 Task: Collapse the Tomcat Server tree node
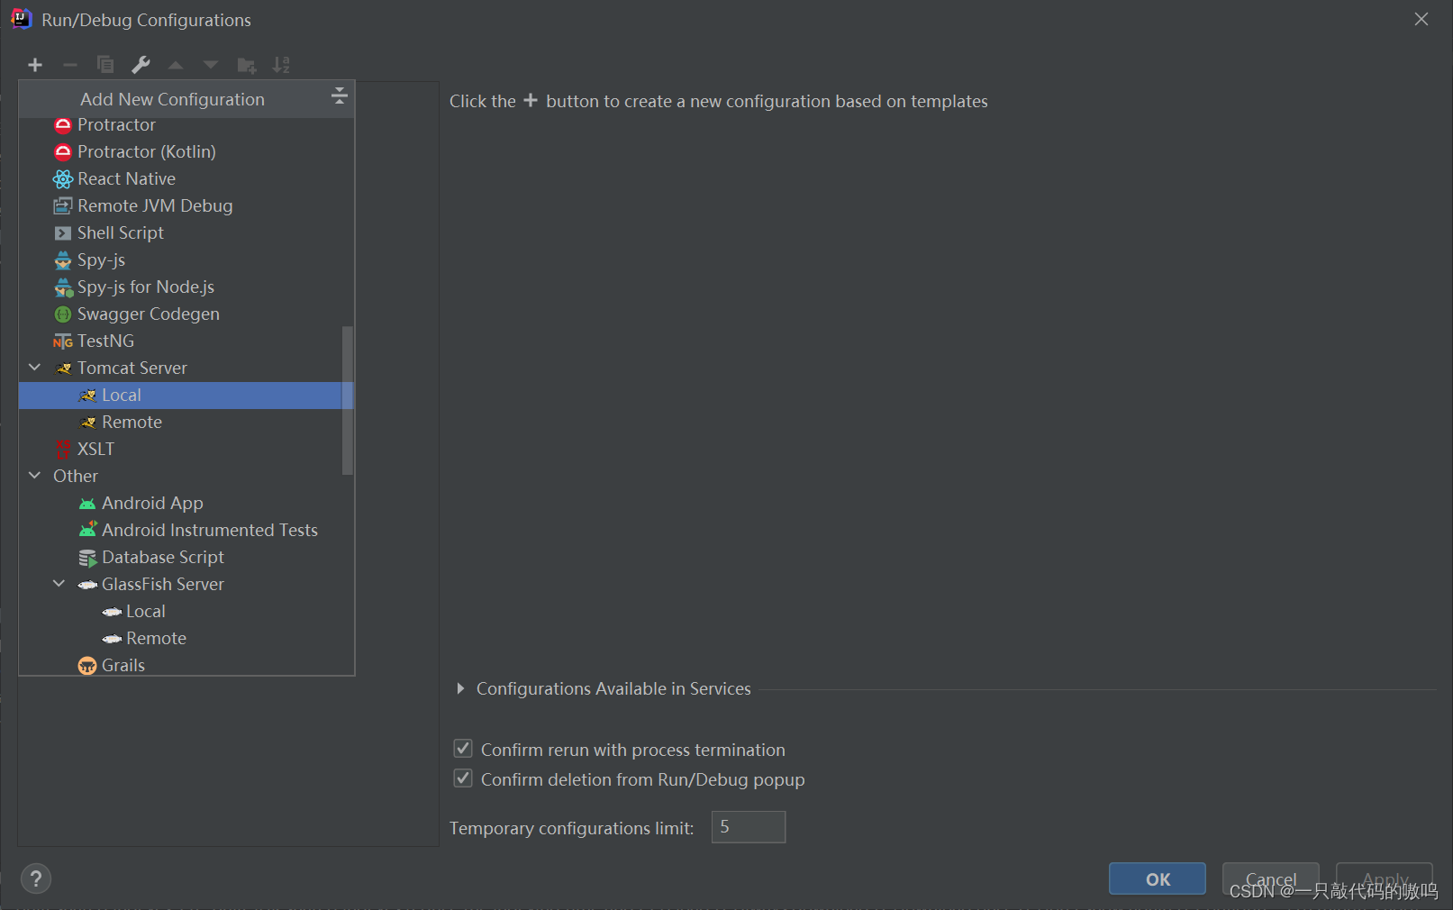35,368
